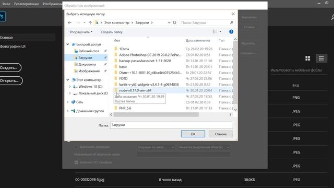Screen dimensions: 334x188
Task: Confirm with the OK button
Action: pos(193,134)
